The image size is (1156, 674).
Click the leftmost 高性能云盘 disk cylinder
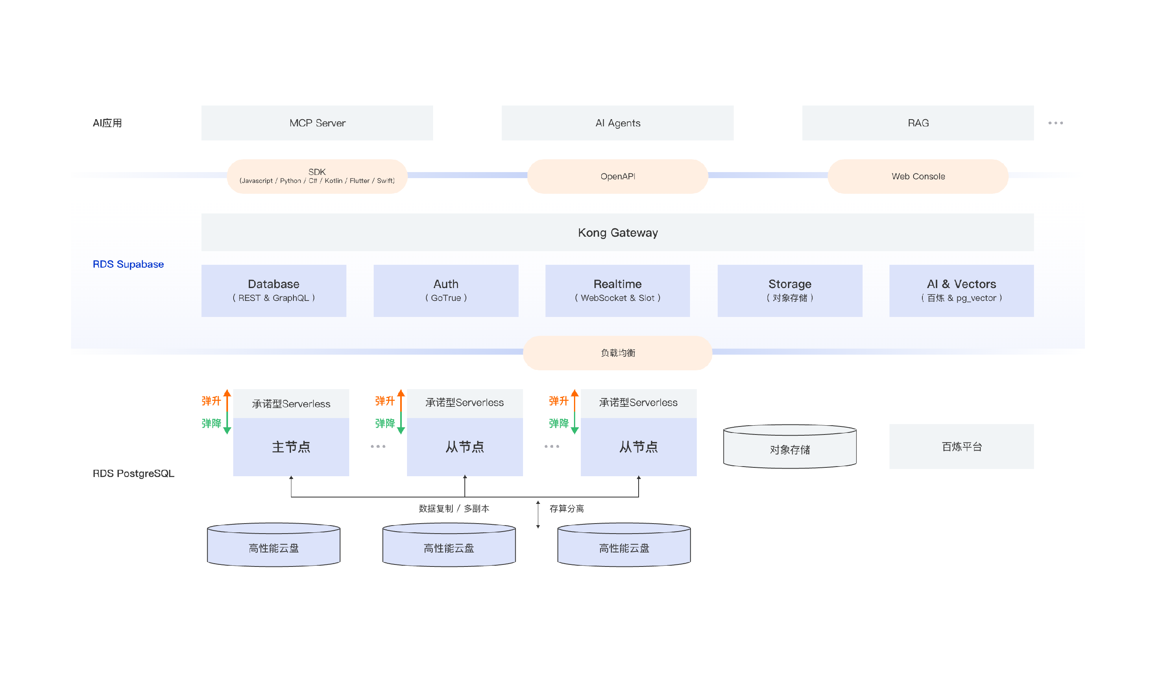click(273, 546)
